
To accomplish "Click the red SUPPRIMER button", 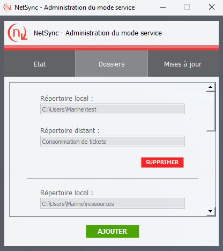I will point(162,163).
